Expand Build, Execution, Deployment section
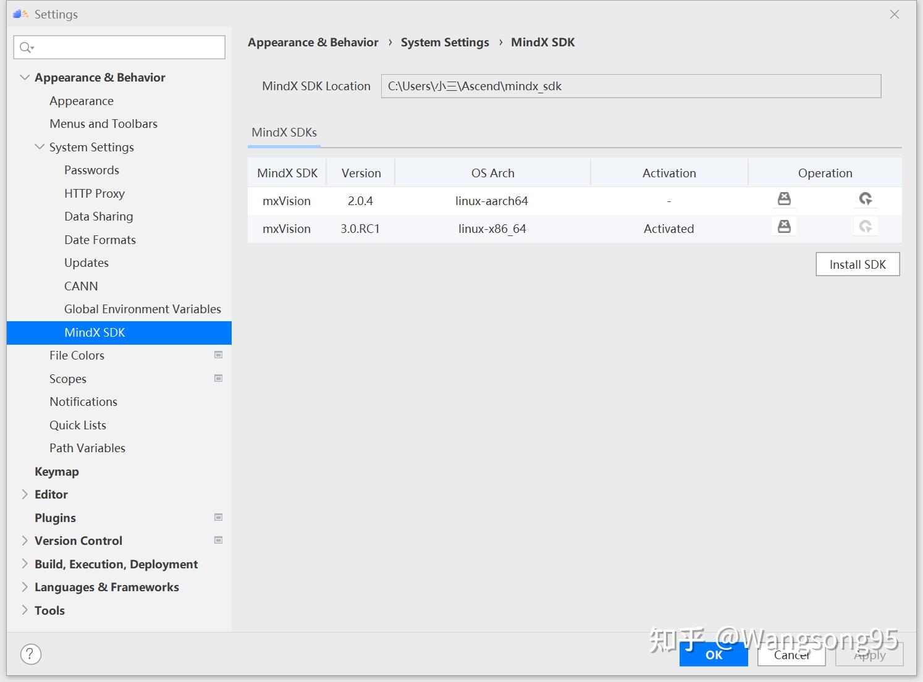The width and height of the screenshot is (923, 682). (x=25, y=564)
